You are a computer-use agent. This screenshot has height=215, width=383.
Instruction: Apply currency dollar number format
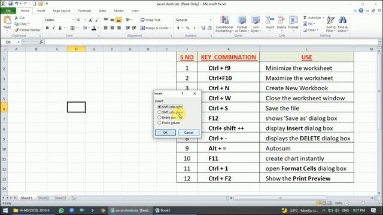click(178, 28)
